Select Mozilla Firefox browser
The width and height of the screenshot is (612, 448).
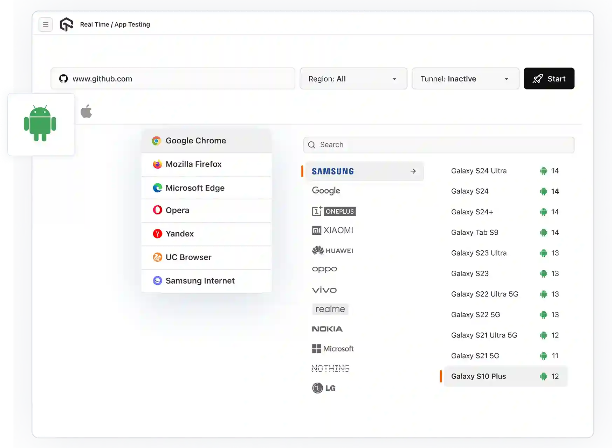point(193,164)
